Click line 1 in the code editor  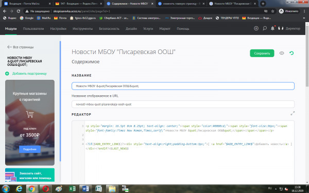point(186,128)
